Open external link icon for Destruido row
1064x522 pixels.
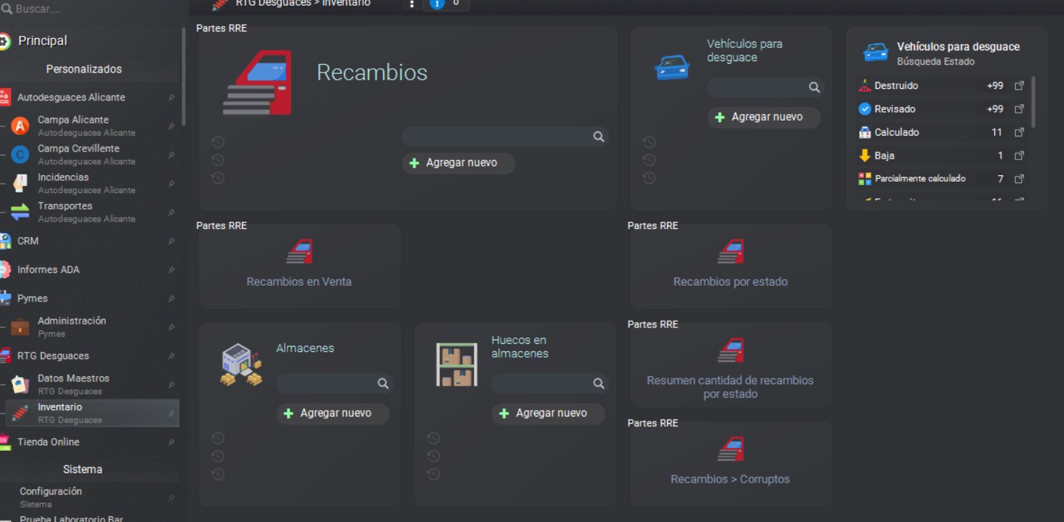coord(1019,86)
